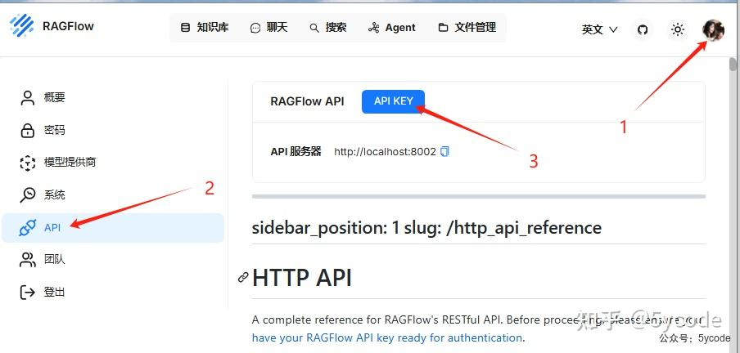The height and width of the screenshot is (353, 740).
Task: Click the RAGFlow logo icon
Action: (23, 27)
